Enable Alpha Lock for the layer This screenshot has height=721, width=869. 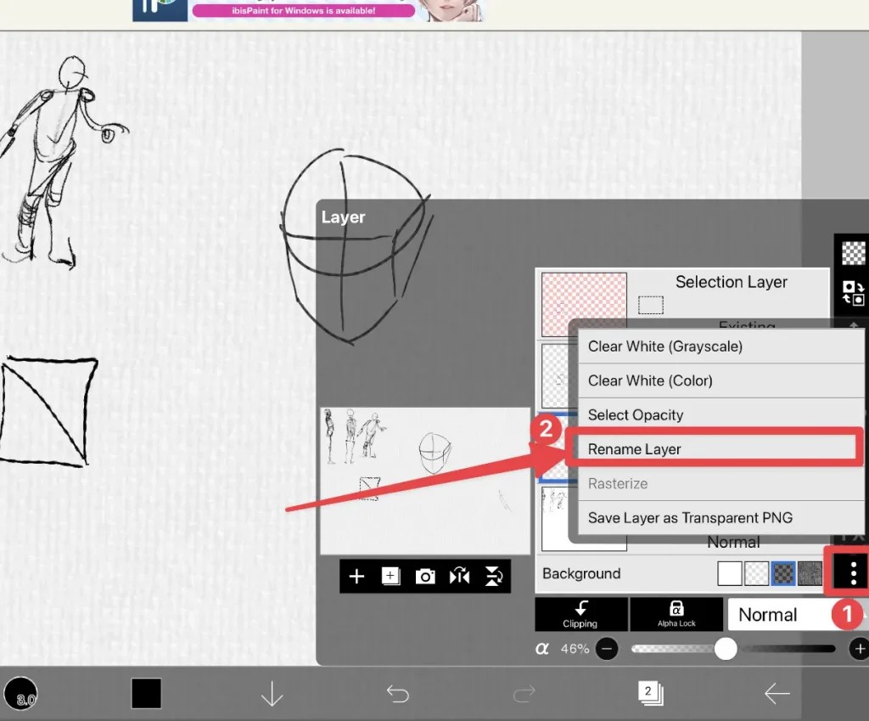point(676,613)
